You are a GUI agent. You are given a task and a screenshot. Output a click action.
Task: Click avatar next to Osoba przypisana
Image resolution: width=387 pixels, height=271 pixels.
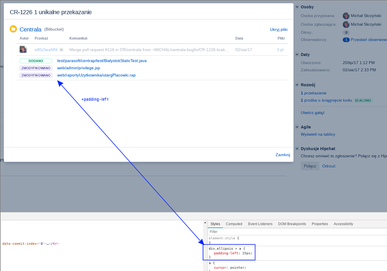[x=346, y=16]
